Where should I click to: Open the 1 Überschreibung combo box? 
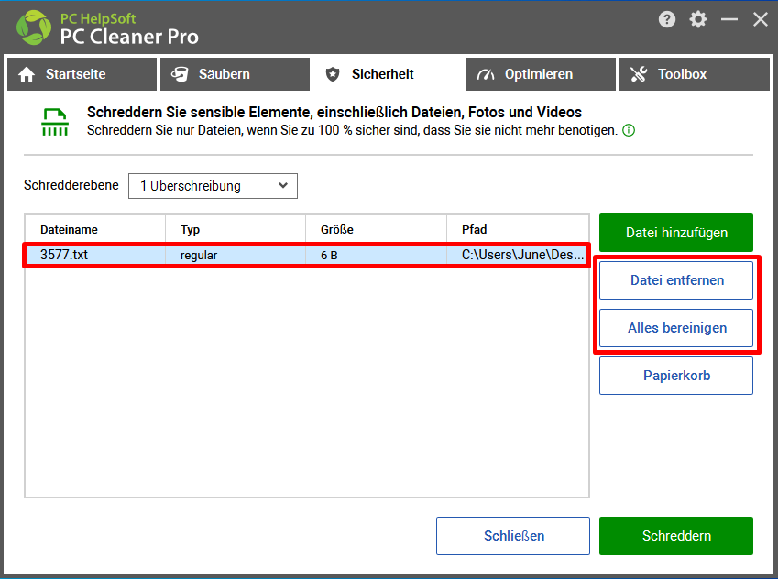(213, 186)
